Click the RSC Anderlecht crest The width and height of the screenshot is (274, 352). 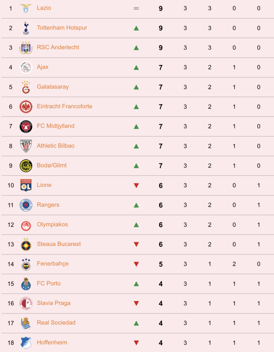[x=26, y=47]
